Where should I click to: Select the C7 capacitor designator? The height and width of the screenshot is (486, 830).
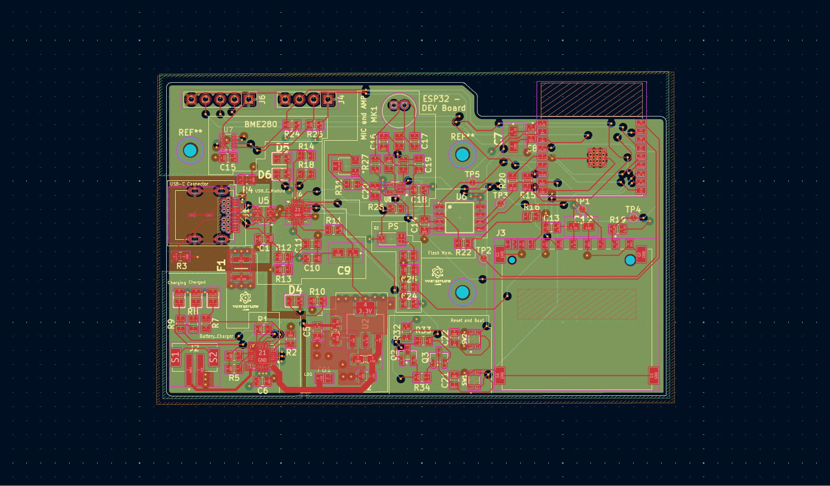498,139
